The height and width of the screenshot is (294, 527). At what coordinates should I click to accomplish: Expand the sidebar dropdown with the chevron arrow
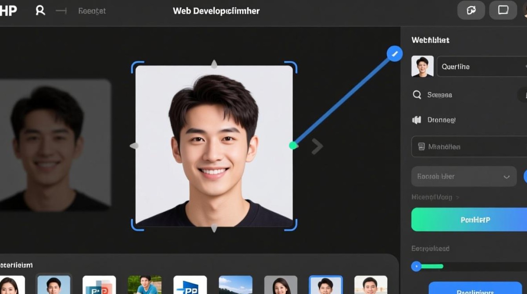point(507,176)
